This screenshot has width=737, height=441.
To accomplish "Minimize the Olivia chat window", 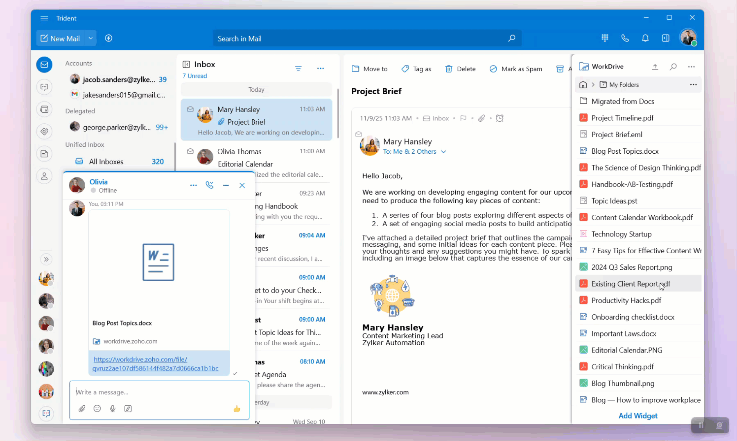I will coord(226,185).
